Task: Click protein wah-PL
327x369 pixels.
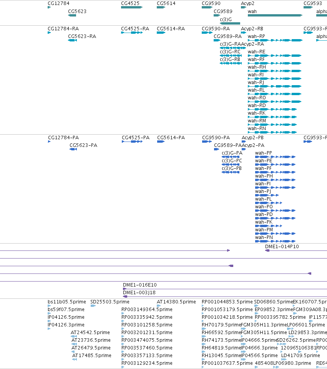Action: tap(263, 199)
